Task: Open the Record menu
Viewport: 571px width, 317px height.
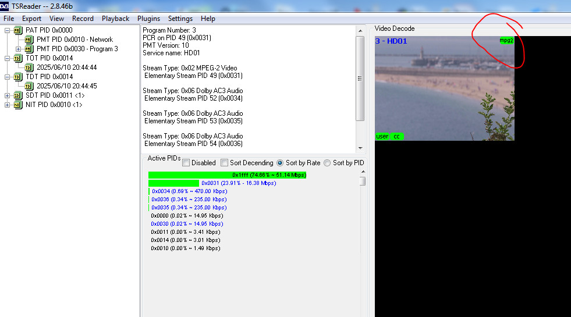Action: 83,19
